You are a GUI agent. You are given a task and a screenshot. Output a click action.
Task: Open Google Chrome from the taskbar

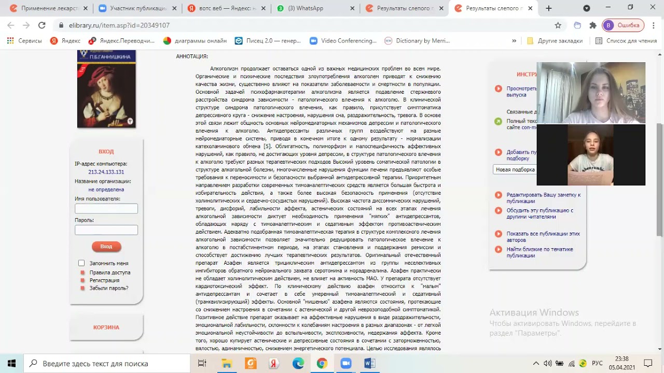(x=322, y=364)
